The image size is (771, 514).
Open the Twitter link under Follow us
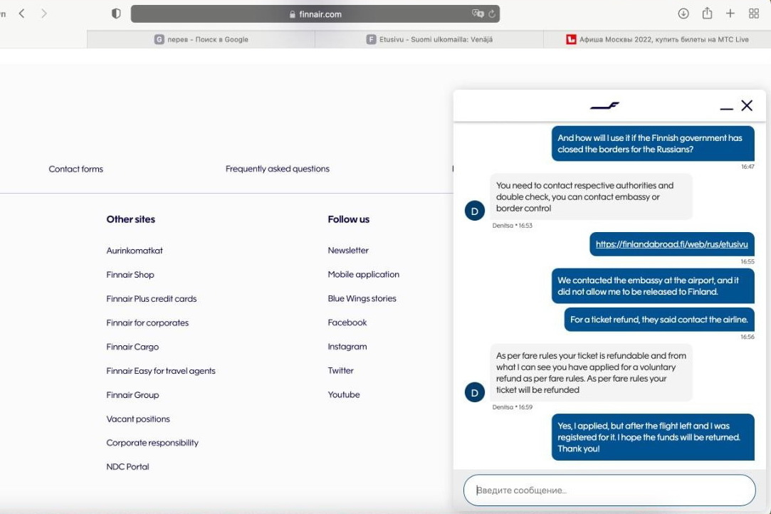[340, 371]
